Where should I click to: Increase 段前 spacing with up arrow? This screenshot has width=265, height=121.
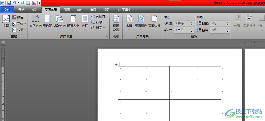coord(227,22)
